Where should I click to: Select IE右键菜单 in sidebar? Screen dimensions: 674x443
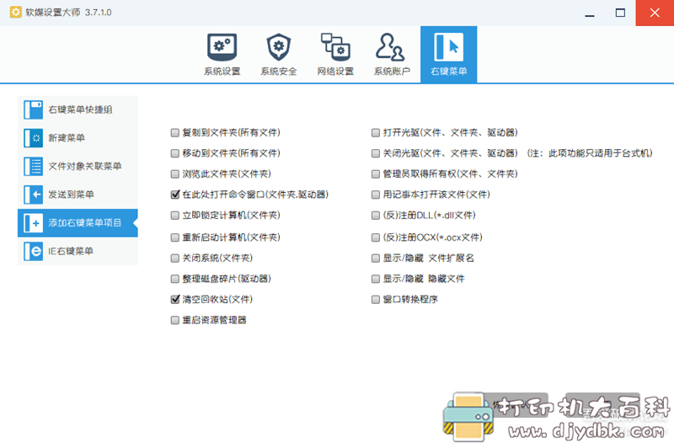(x=78, y=251)
